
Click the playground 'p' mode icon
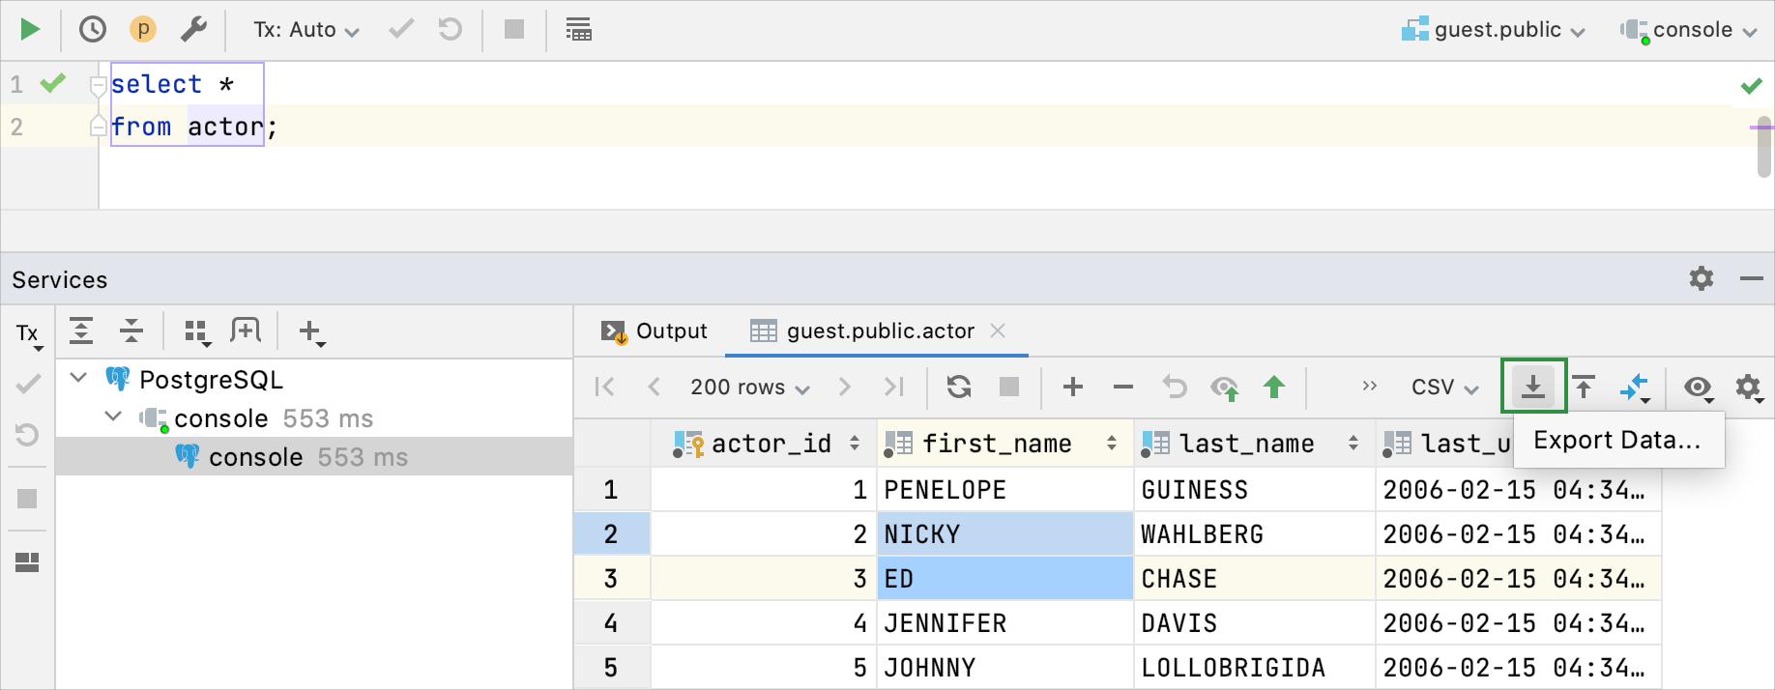click(143, 29)
